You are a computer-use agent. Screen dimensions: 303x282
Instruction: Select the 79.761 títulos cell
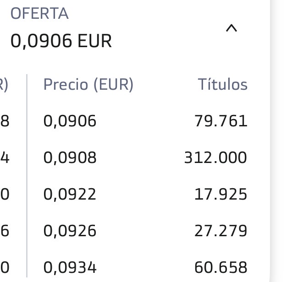coord(220,121)
